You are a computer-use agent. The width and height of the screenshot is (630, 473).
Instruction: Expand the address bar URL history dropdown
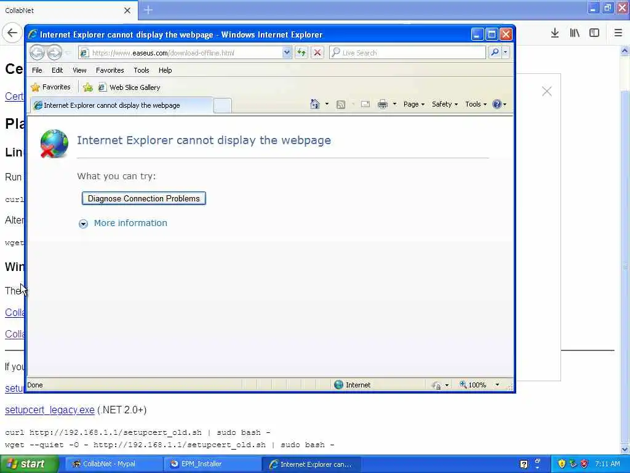(x=287, y=52)
